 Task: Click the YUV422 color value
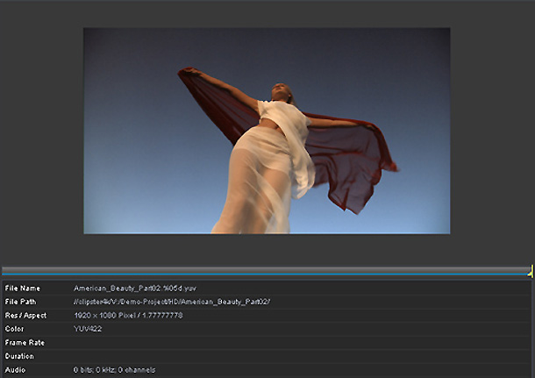(89, 329)
